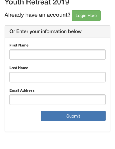Focus the First Name text field
115x149 pixels.
click(x=57, y=55)
